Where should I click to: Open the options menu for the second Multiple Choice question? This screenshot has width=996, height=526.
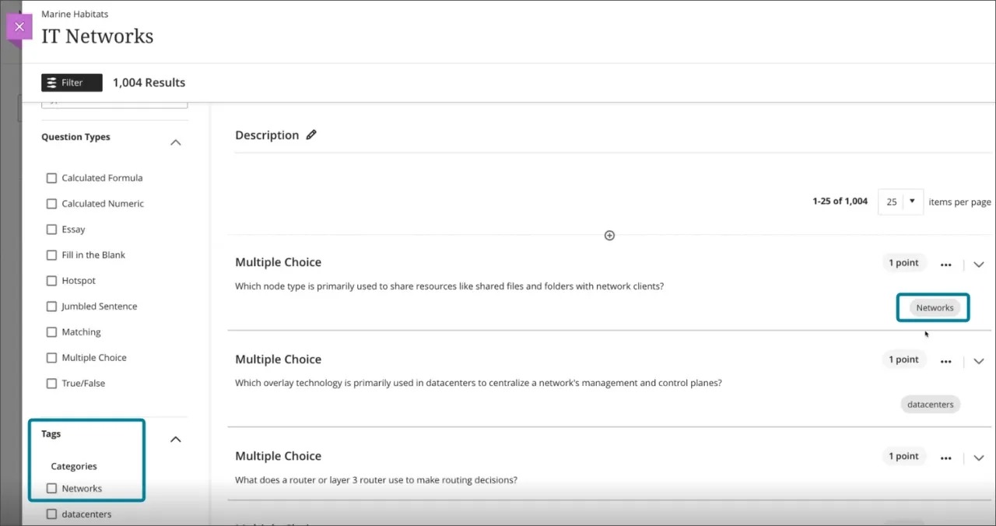pyautogui.click(x=945, y=361)
